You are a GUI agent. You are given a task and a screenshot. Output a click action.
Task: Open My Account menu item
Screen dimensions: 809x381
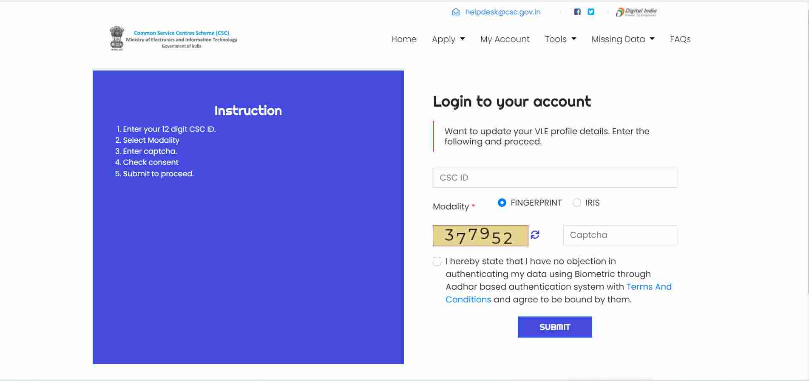tap(505, 39)
